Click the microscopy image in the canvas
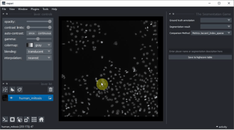This screenshot has width=234, height=130. click(110, 68)
